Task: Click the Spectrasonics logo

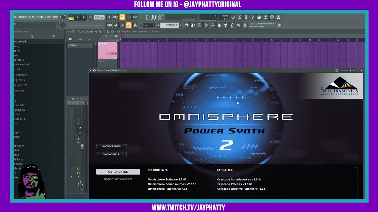Action: pyautogui.click(x=340, y=86)
